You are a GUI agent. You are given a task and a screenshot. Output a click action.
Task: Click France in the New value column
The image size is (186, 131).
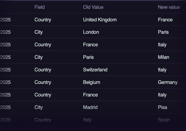(x=165, y=20)
